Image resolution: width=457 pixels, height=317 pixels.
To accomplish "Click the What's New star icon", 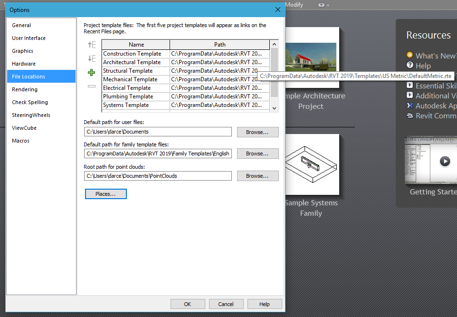I will tap(409, 56).
